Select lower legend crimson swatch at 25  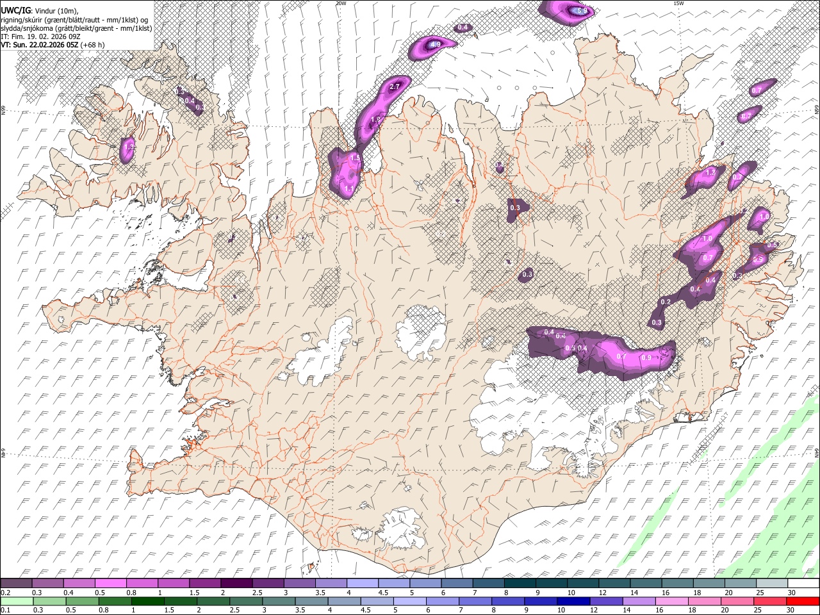[771, 601]
